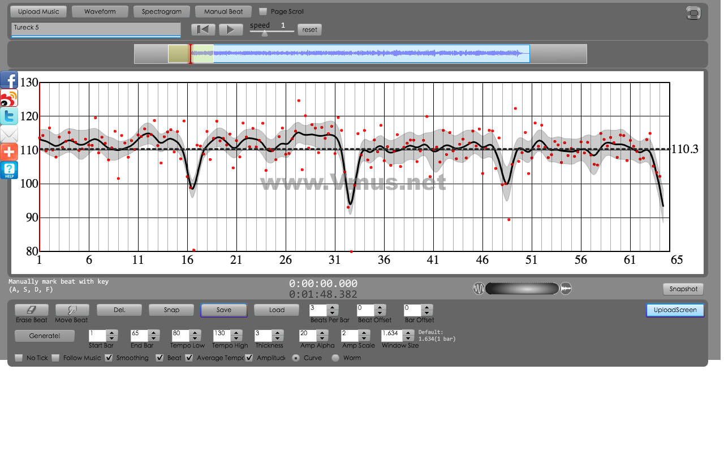Viewport: 724px width, 452px height.
Task: Uncheck the Average Tempo checkbox
Action: [x=189, y=358]
